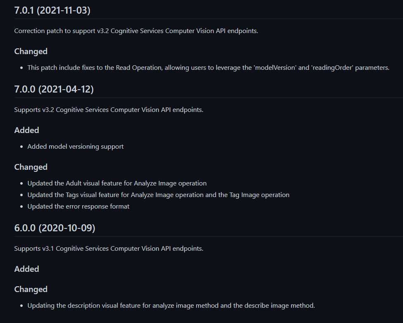
Task: Click the 'Updating the description visual feature' bullet
Action: pyautogui.click(x=171, y=306)
